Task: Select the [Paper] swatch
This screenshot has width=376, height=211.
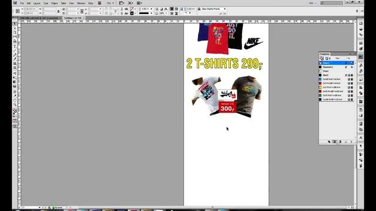Action: 336,71
